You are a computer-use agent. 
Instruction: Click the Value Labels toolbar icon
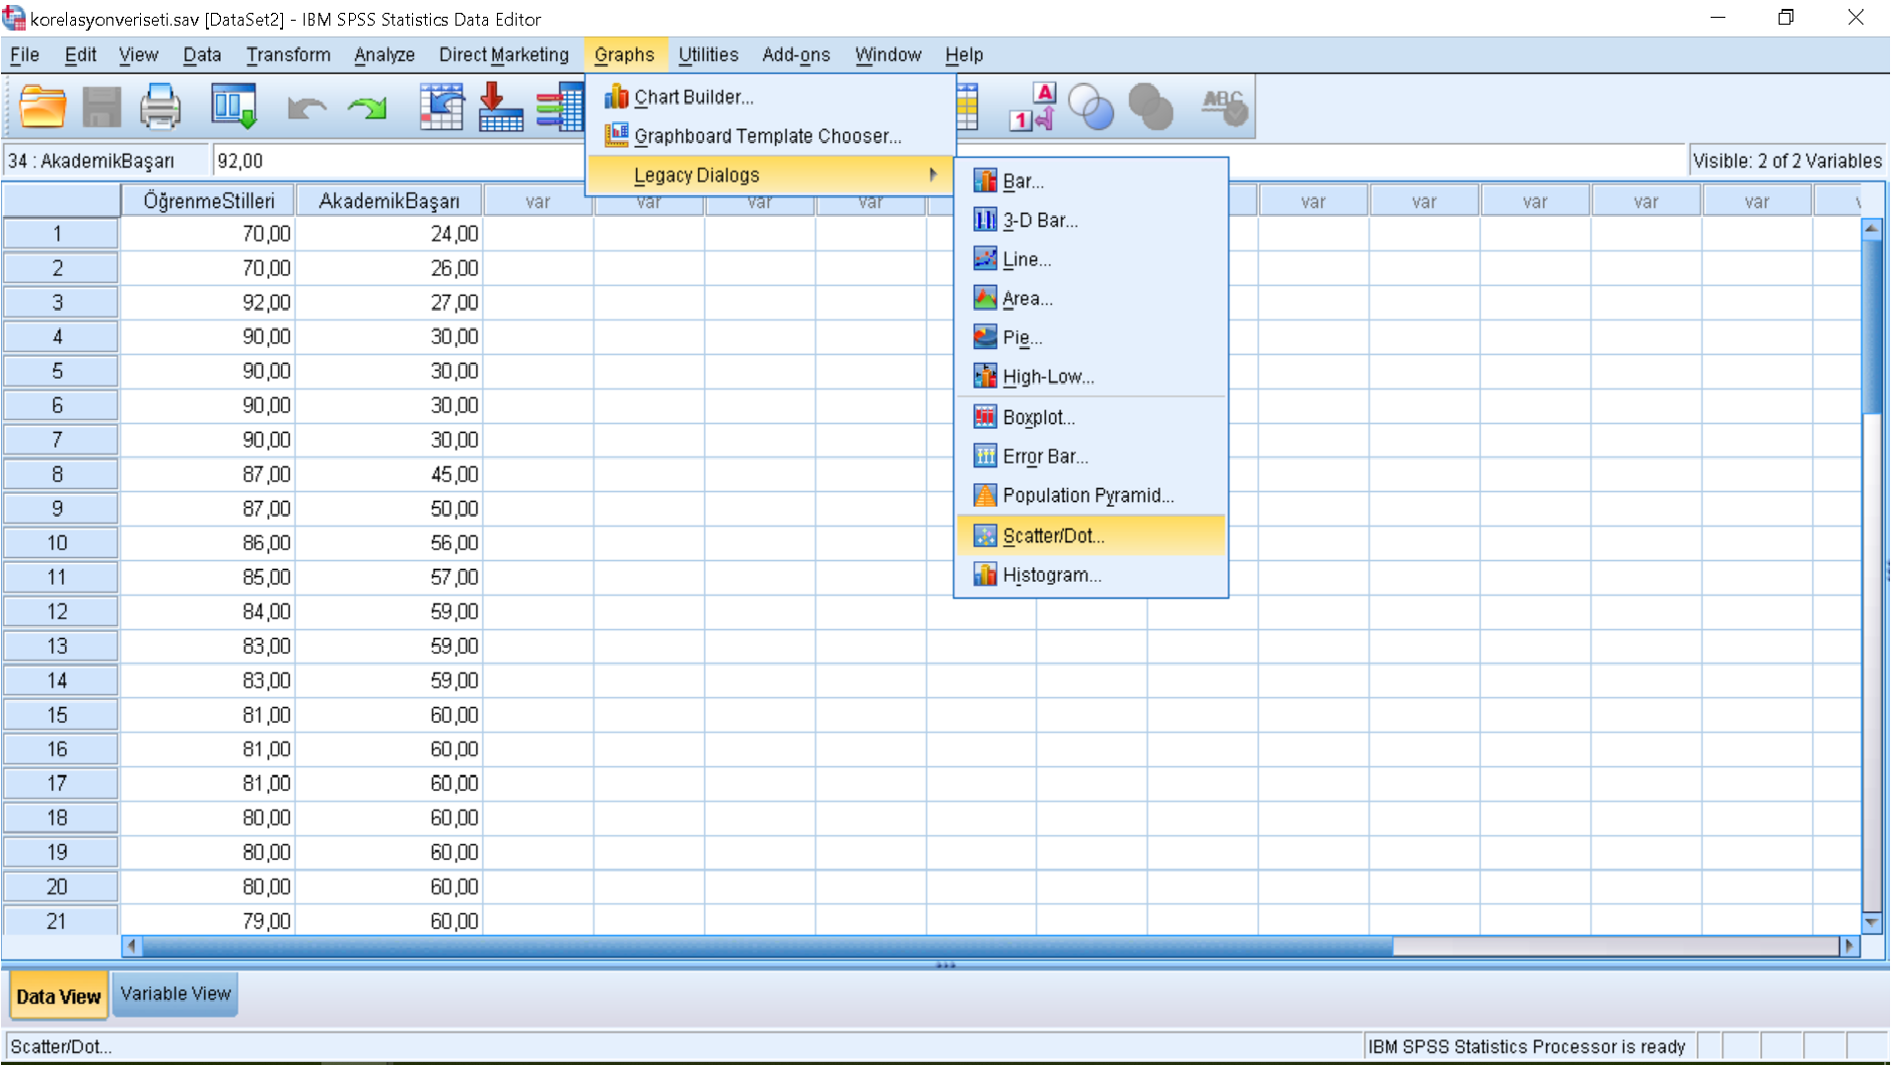(x=1033, y=106)
